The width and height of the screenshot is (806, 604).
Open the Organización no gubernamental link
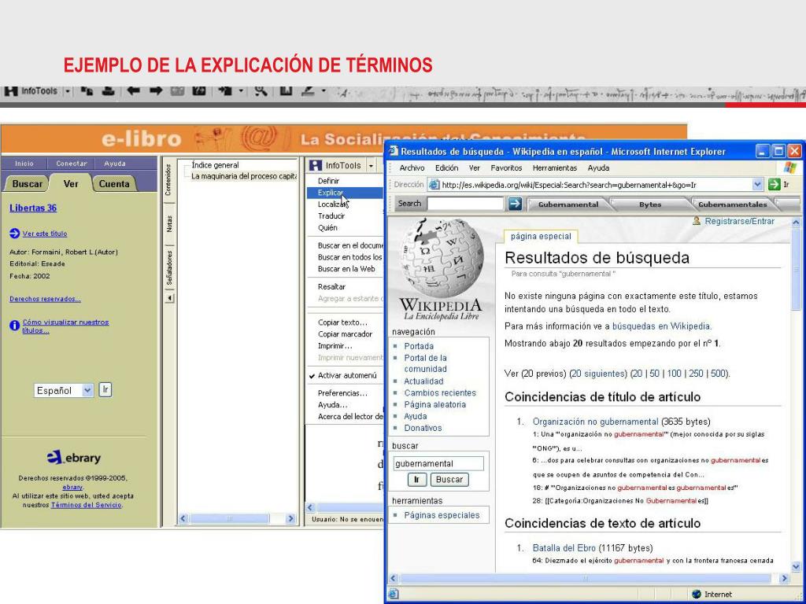pyautogui.click(x=595, y=422)
